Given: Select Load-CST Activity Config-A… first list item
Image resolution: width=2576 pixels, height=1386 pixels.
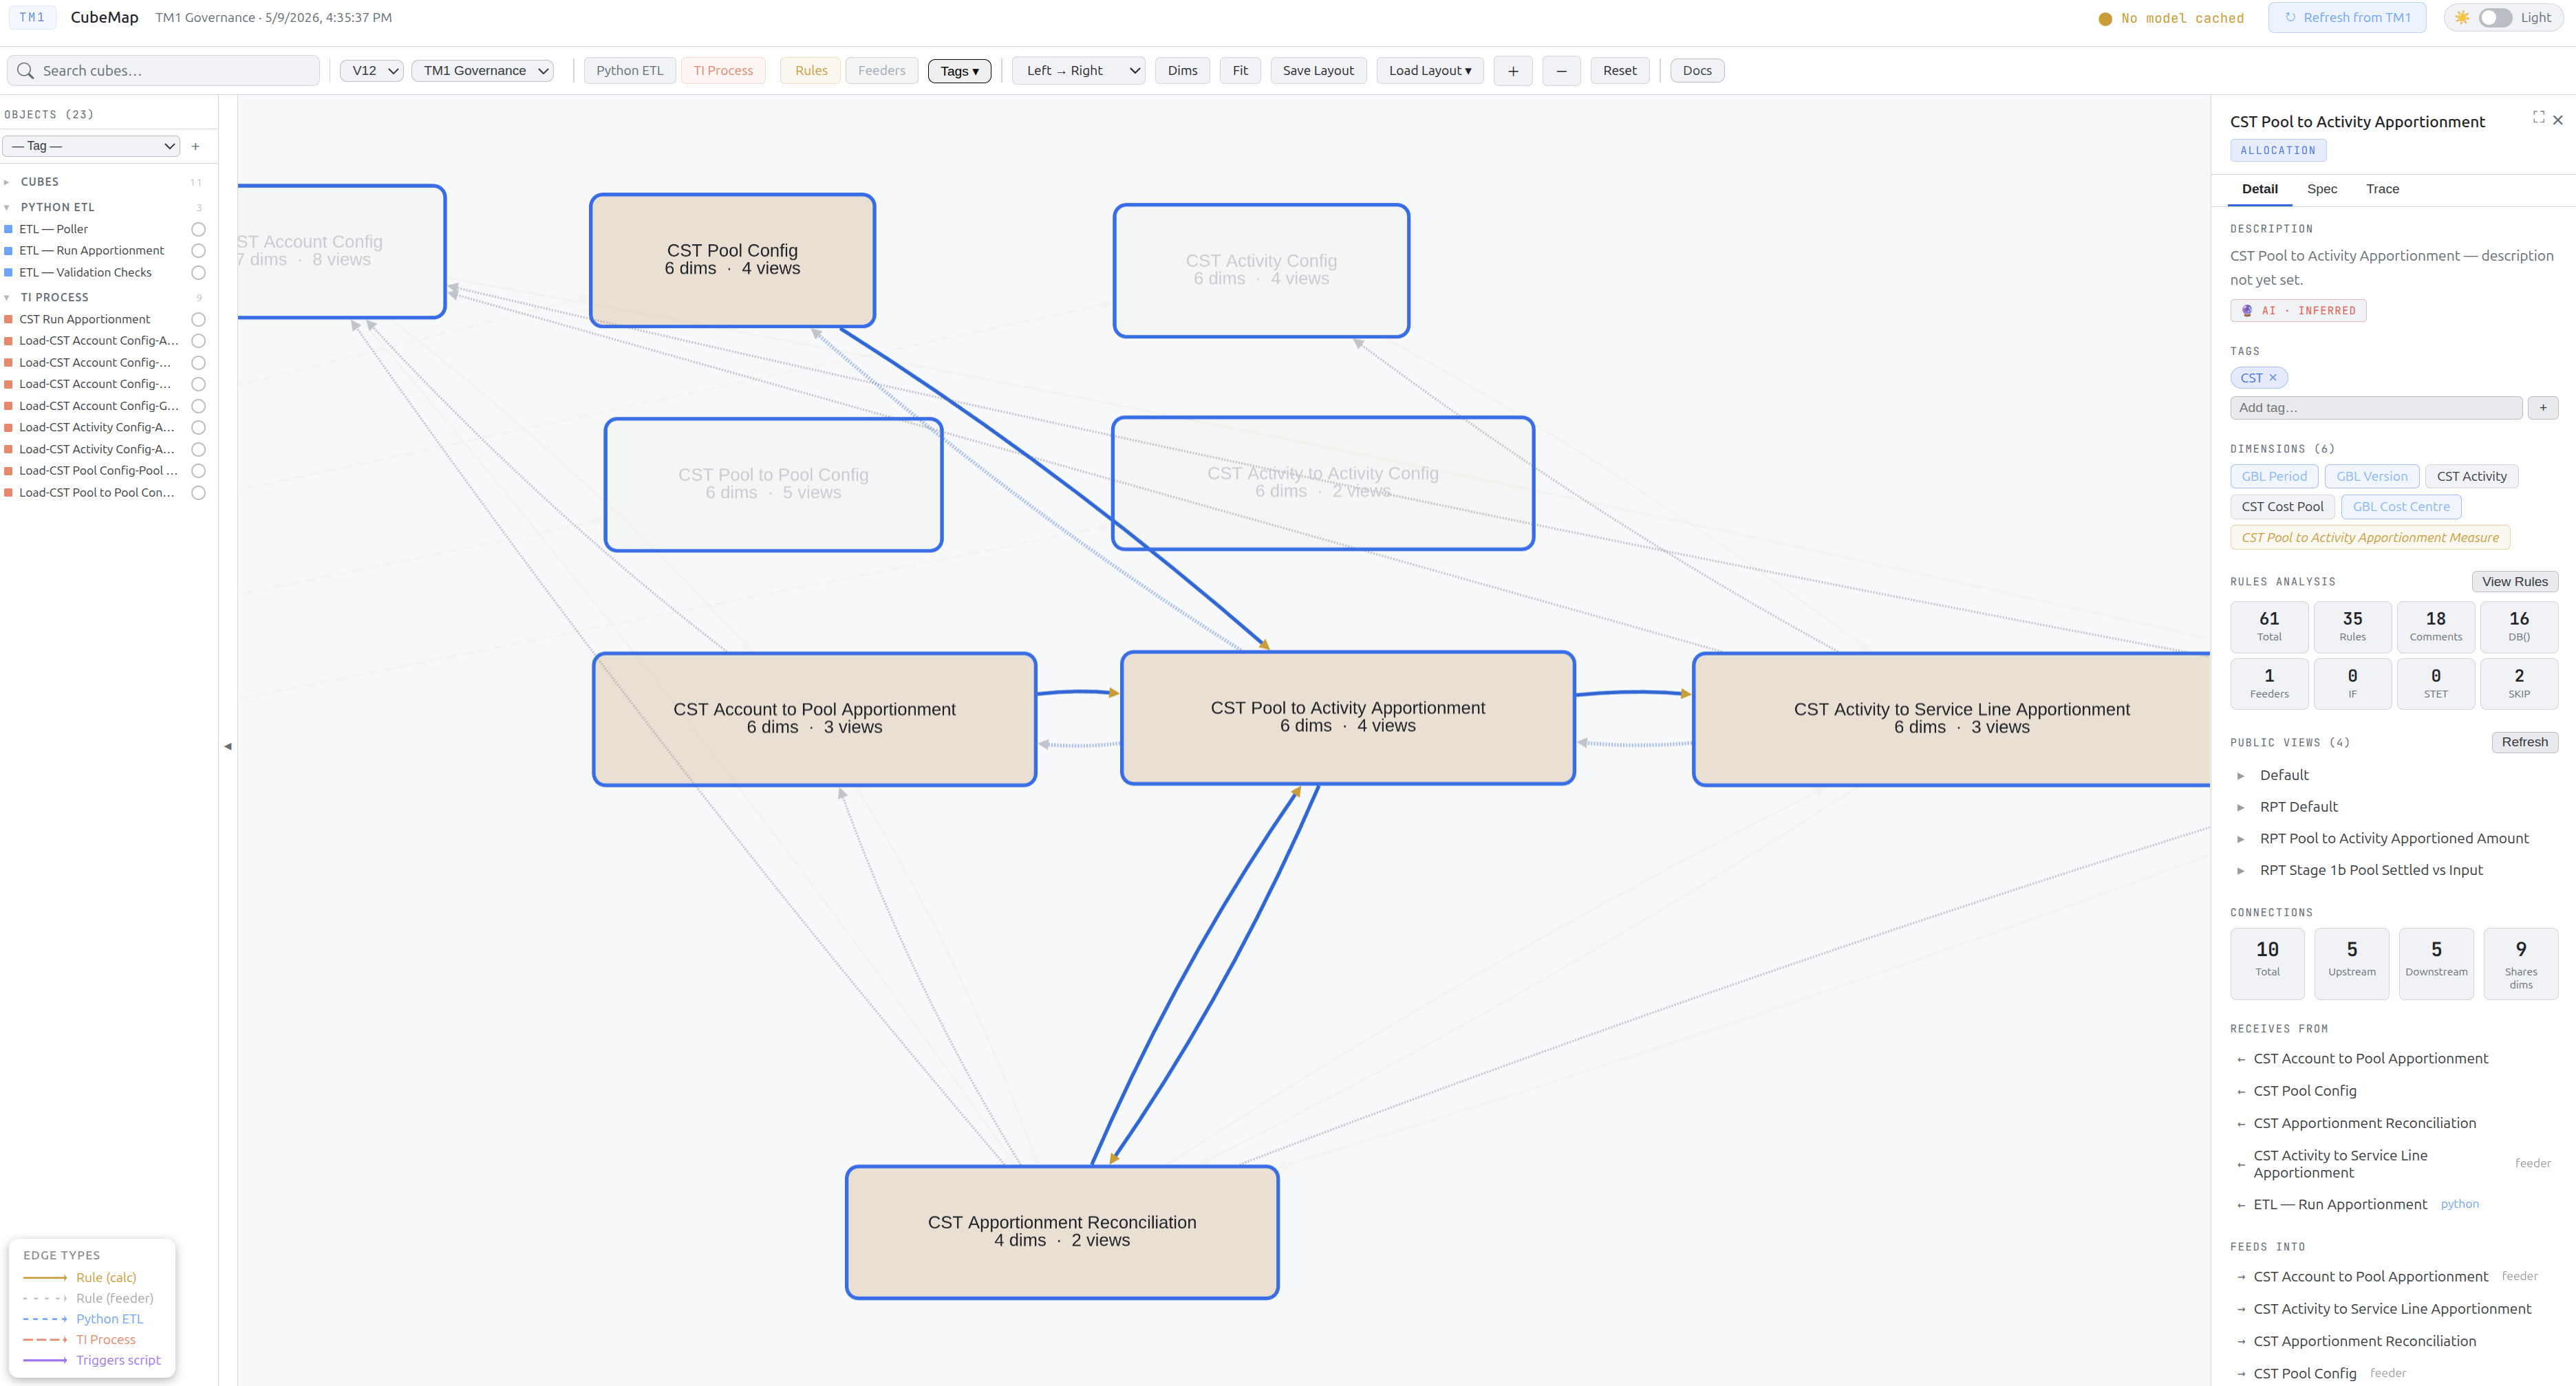Looking at the screenshot, I should point(97,428).
